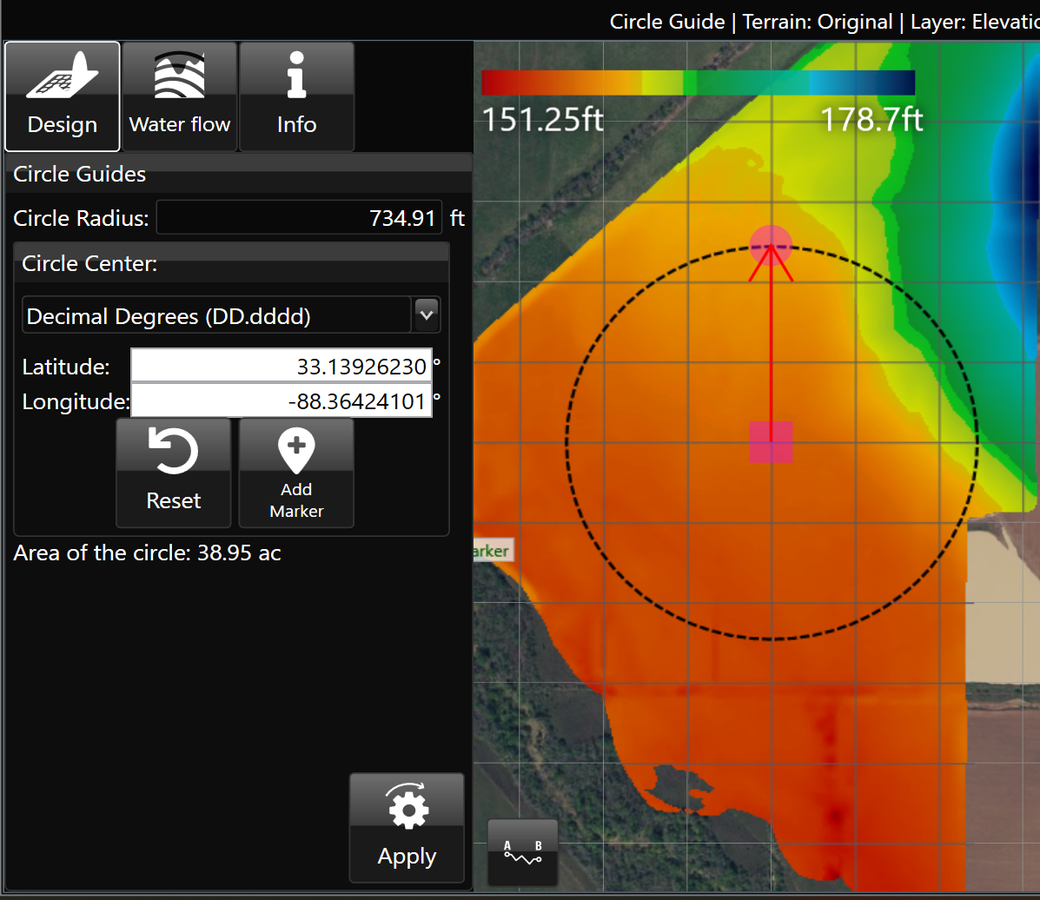Click the pink circle radius handle
The width and height of the screenshot is (1040, 900).
(x=771, y=246)
